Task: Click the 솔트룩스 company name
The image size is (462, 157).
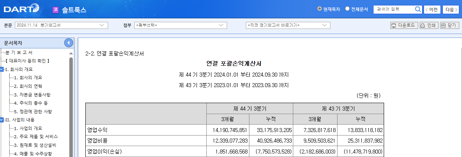Action: coord(74,10)
